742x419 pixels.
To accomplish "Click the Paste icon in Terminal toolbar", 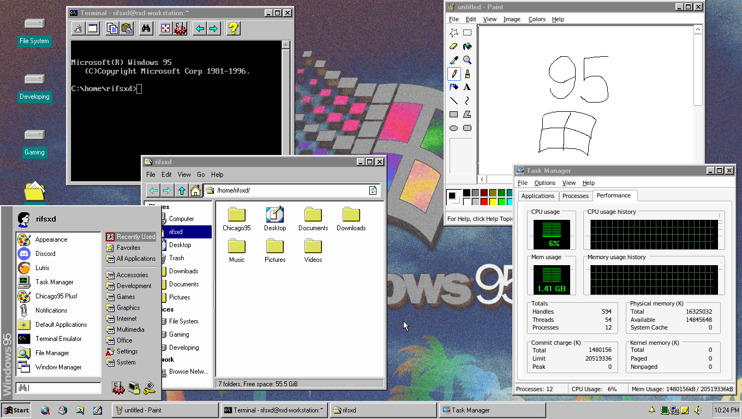I will tap(127, 28).
